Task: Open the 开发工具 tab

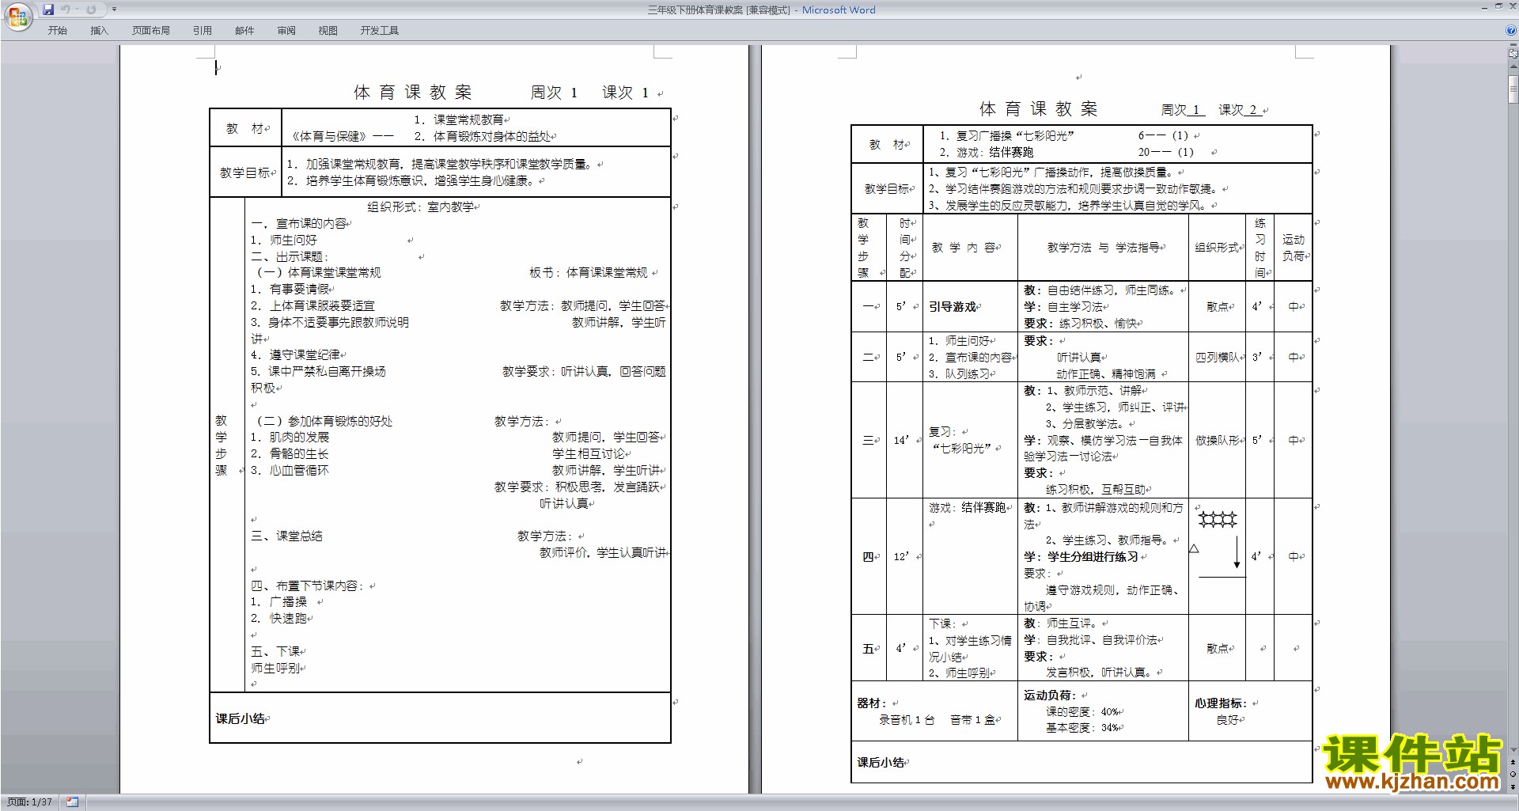Action: (x=380, y=31)
